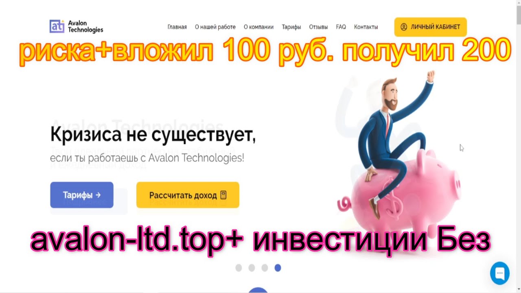Click the arrow icon on Тарифы button
Image resolution: width=521 pixels, height=293 pixels.
[98, 195]
